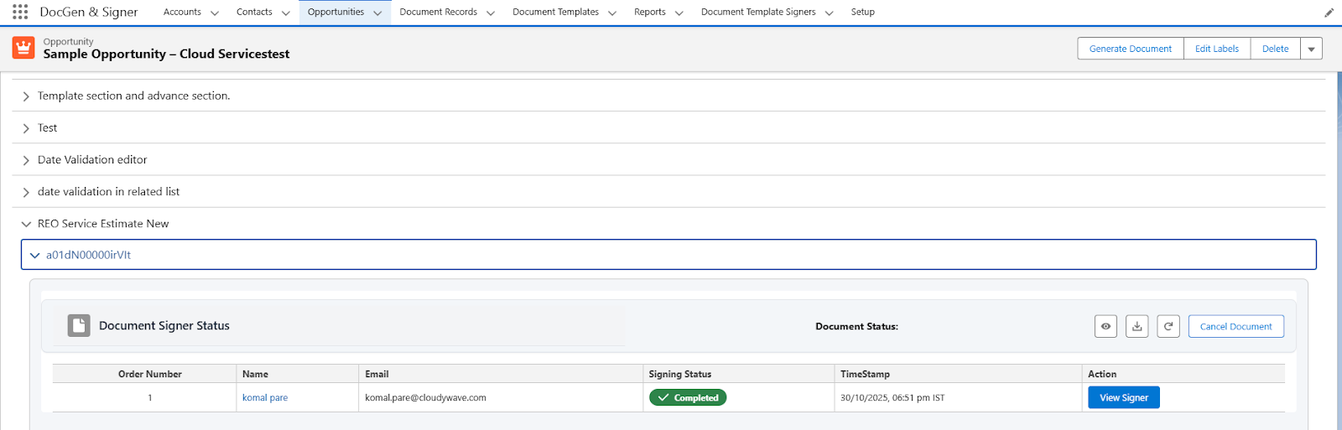
Task: Click the eye preview document icon
Action: tap(1105, 326)
